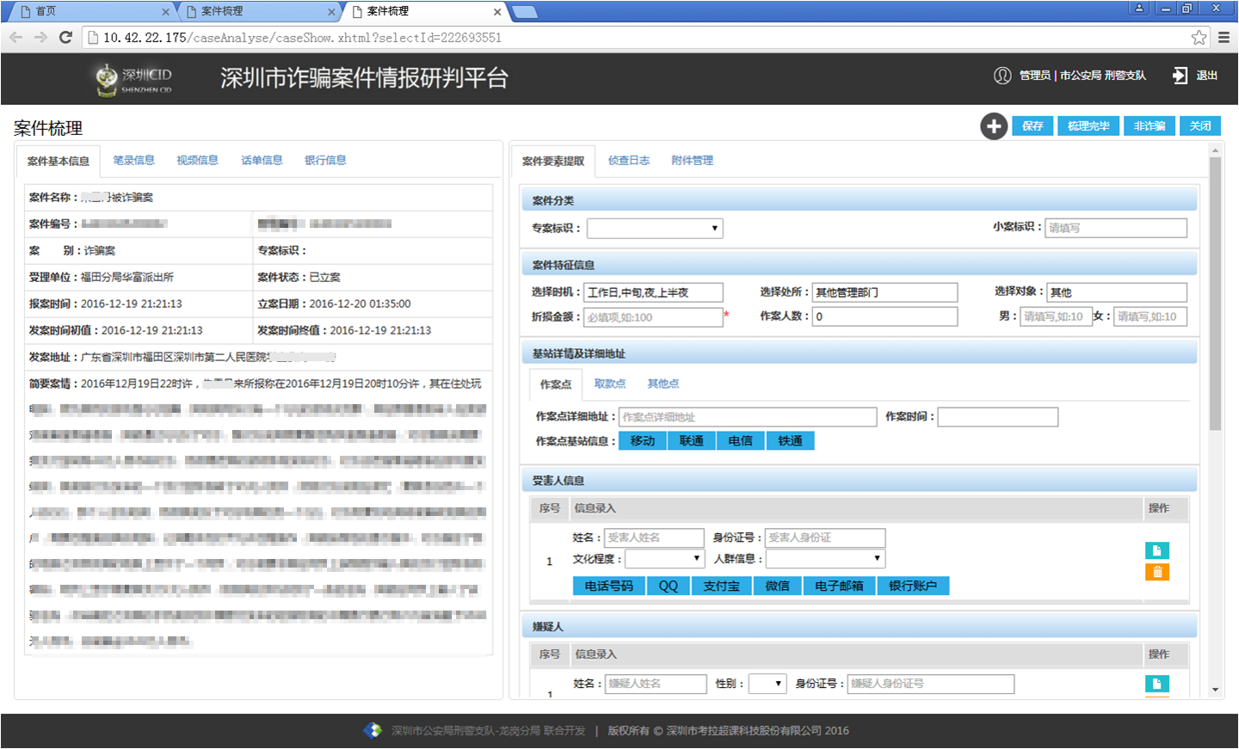The width and height of the screenshot is (1239, 749).
Task: Click the 联通 base station button
Action: point(692,440)
